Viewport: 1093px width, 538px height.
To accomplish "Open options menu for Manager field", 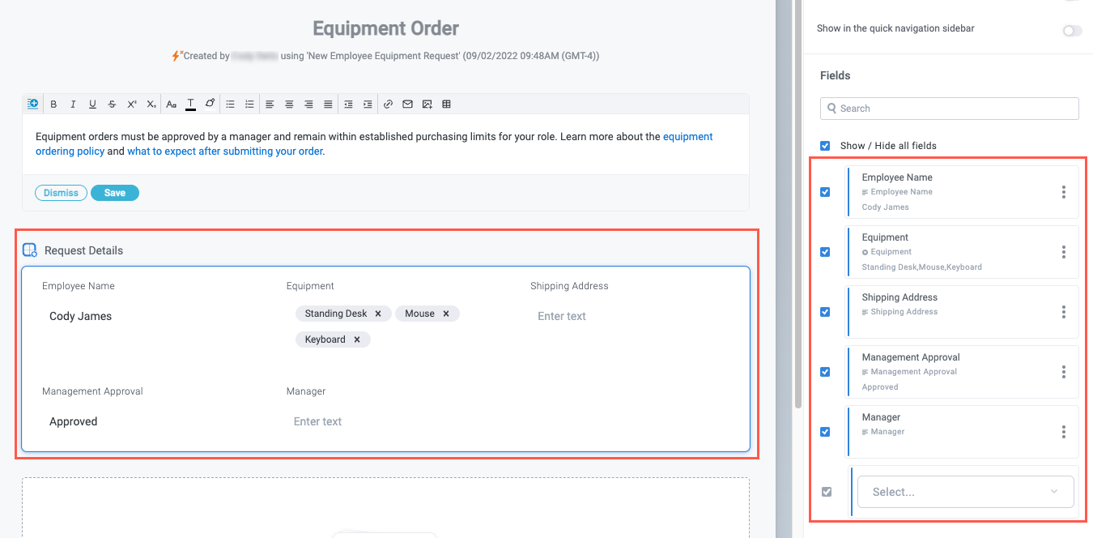I will point(1063,432).
